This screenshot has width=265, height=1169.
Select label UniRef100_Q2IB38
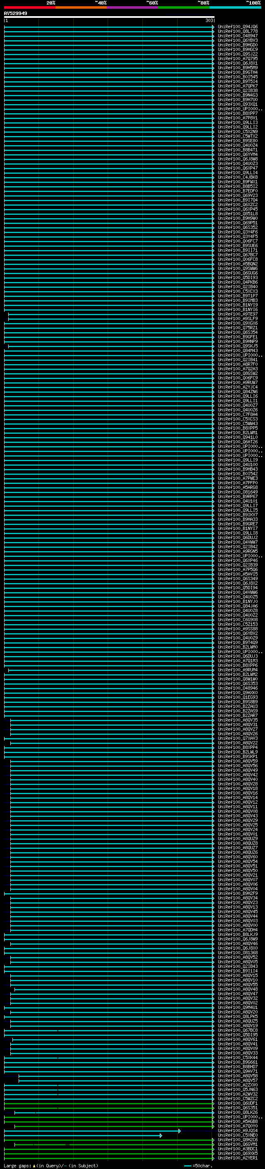coord(238,90)
